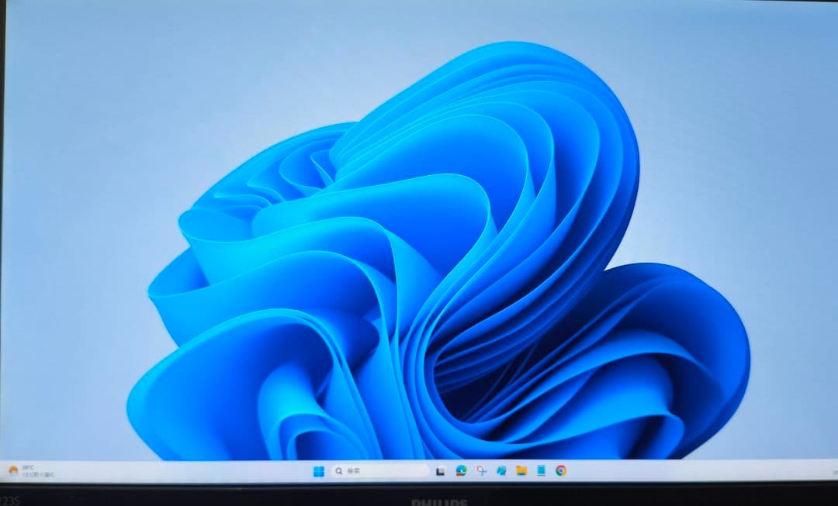This screenshot has width=838, height=506.
Task: Open the weather widget sun icon
Action: tap(12, 470)
